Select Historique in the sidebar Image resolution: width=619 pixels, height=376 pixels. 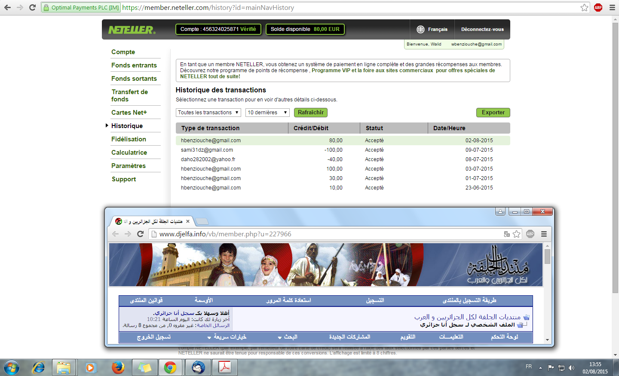(x=127, y=126)
